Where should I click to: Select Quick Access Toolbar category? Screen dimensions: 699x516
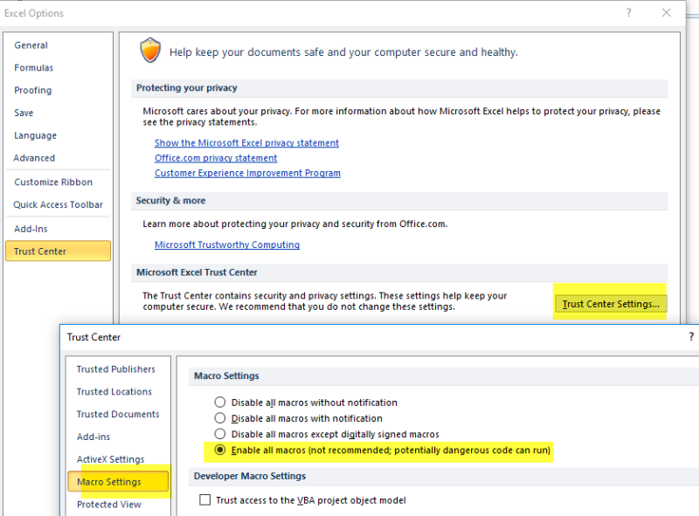coord(59,205)
